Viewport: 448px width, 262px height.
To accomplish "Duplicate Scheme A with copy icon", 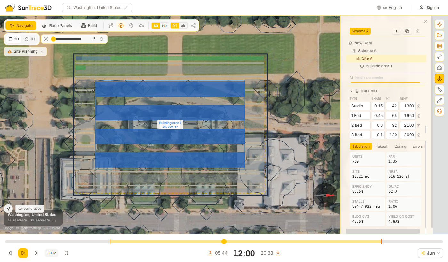I will pyautogui.click(x=407, y=31).
